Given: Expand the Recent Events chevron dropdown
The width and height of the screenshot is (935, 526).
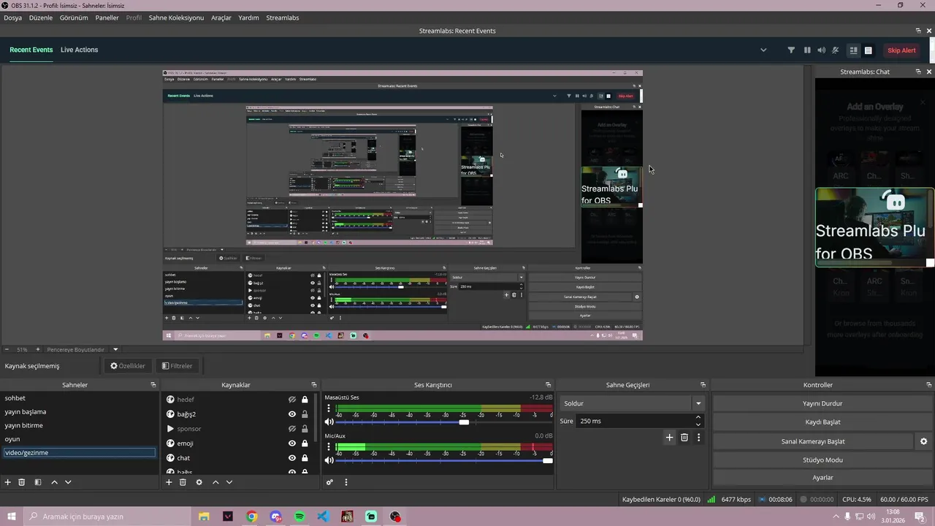Looking at the screenshot, I should click(x=763, y=50).
